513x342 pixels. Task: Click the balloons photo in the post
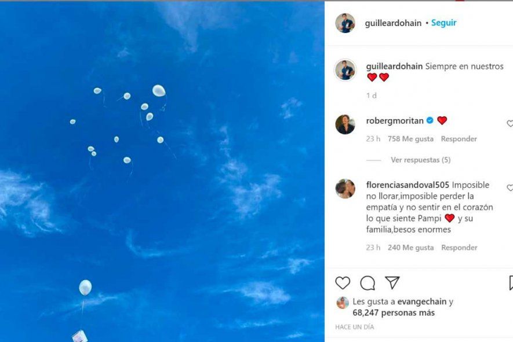click(162, 174)
